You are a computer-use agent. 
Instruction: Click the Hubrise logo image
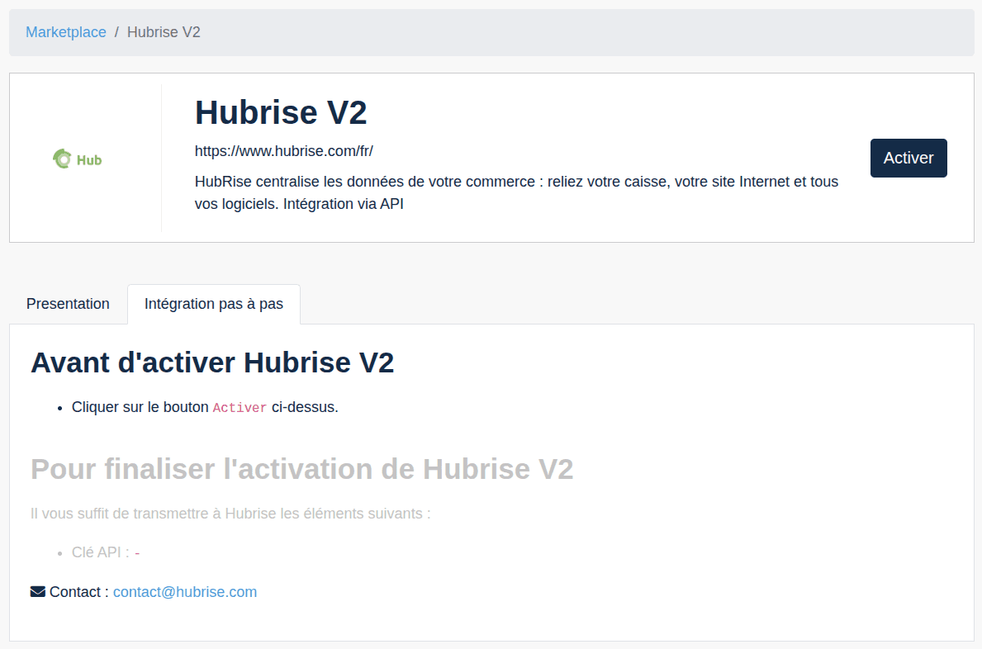pos(78,159)
